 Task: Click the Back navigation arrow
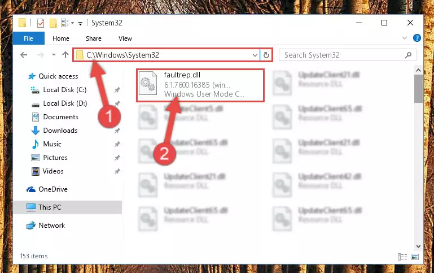(24, 55)
